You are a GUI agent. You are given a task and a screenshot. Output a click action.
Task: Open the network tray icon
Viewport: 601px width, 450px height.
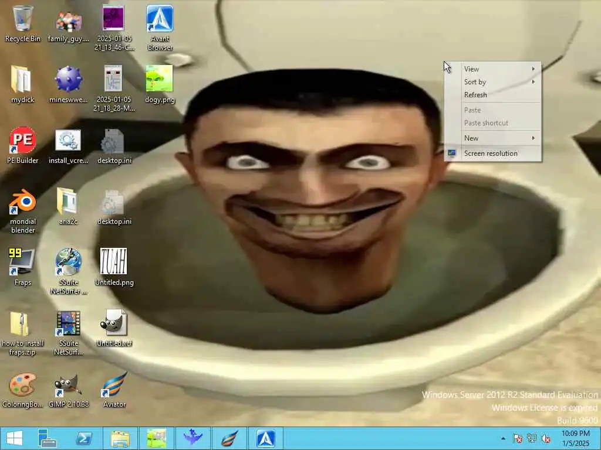pos(532,438)
